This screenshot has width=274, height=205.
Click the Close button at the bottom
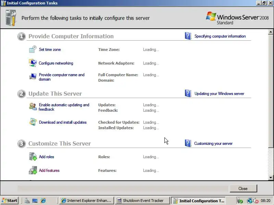[x=243, y=189]
